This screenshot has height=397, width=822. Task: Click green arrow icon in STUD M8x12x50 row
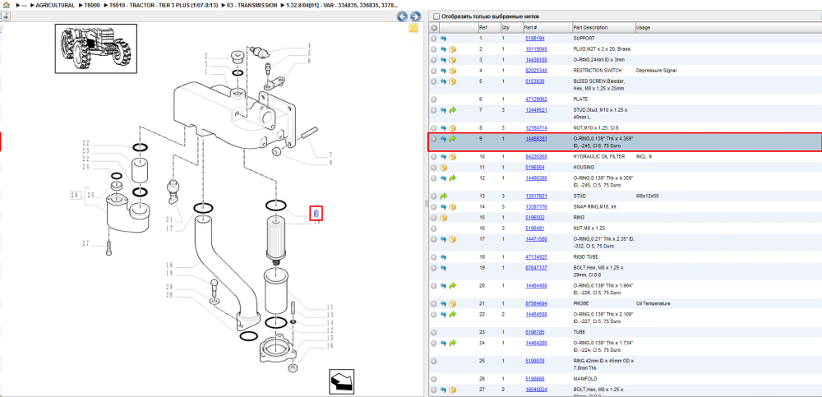point(443,196)
